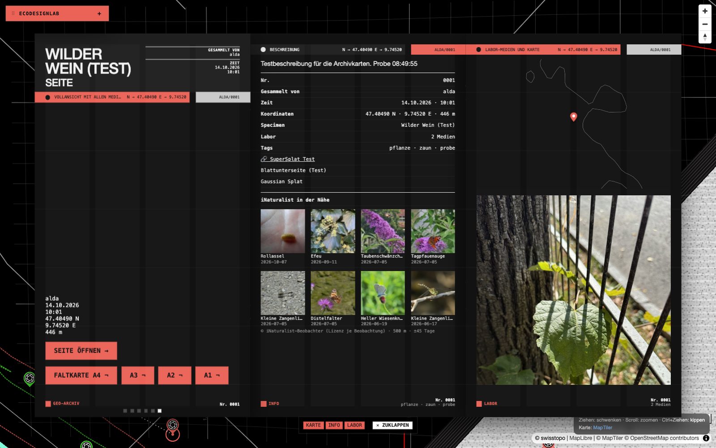Click the red square beside the LABOR footer label
Viewport: 716px width, 448px height.
pos(479,404)
